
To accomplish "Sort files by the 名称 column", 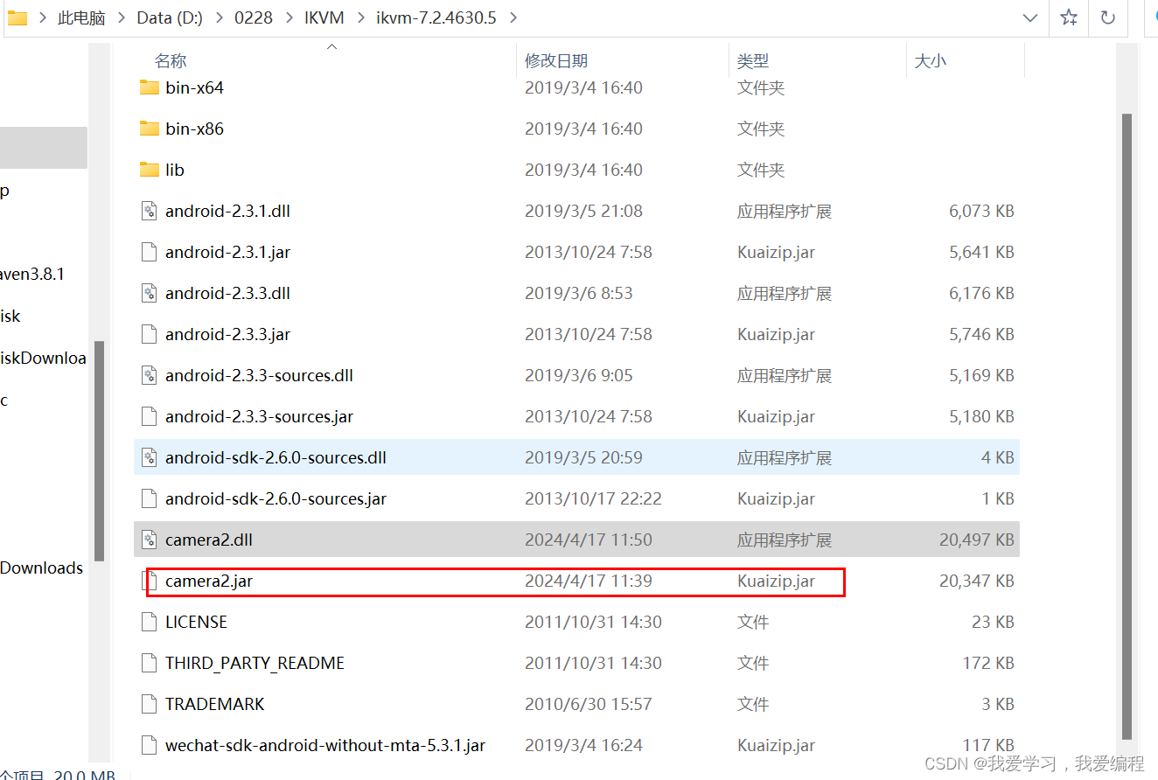I will [171, 59].
